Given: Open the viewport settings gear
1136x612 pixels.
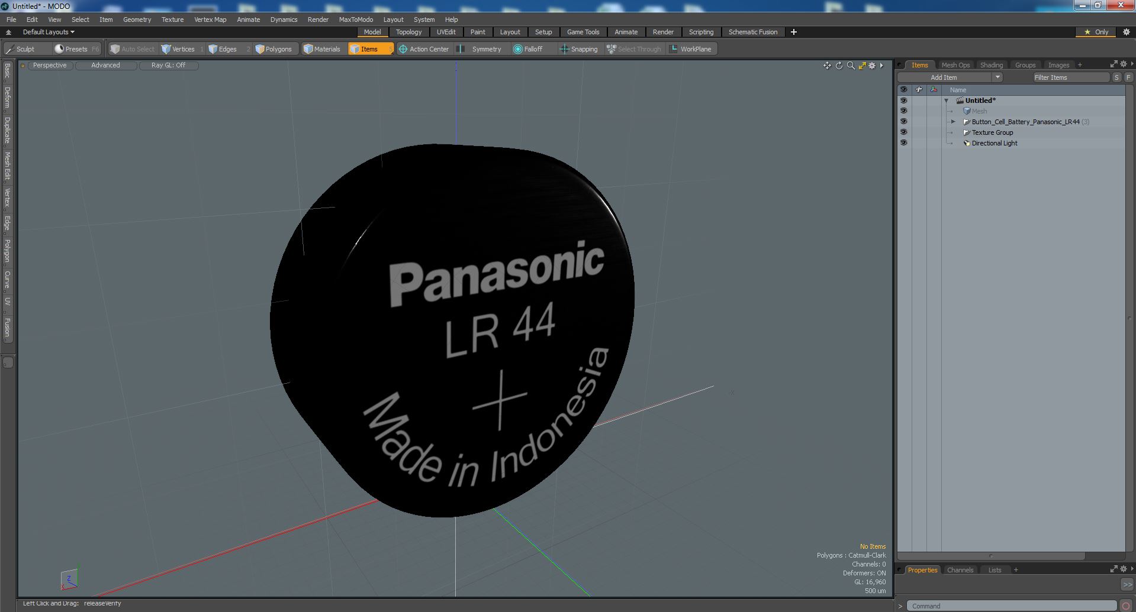Looking at the screenshot, I should [x=872, y=66].
